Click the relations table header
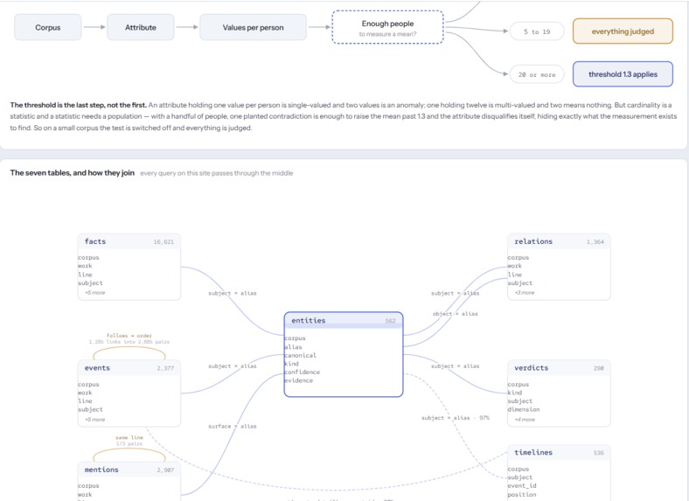 559,241
